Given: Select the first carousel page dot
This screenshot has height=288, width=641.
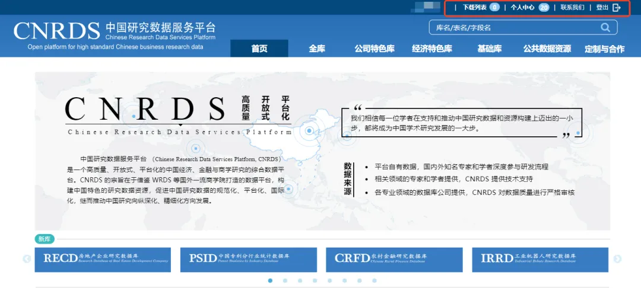Looking at the screenshot, I should 270,281.
